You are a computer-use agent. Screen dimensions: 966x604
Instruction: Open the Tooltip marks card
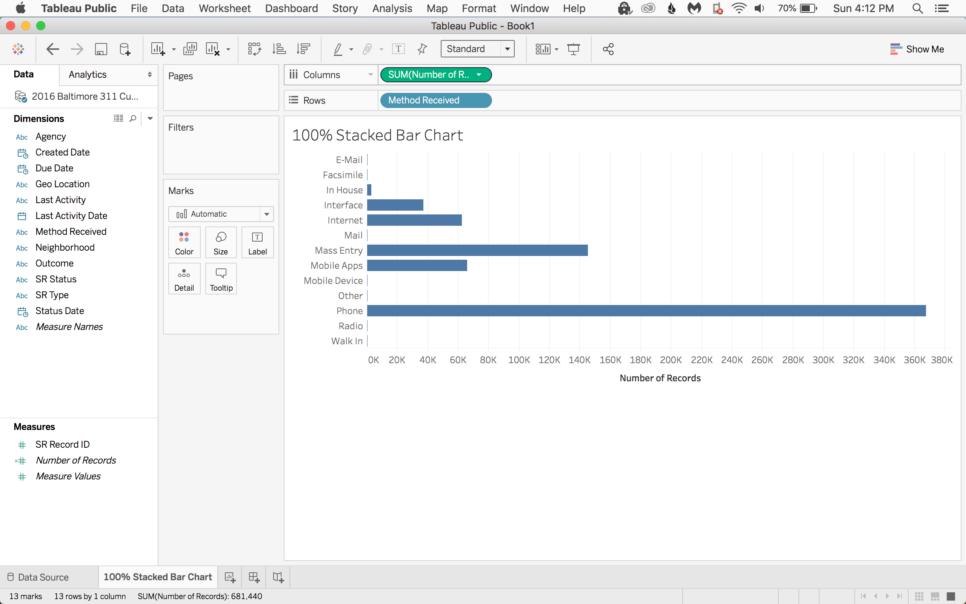click(x=221, y=279)
